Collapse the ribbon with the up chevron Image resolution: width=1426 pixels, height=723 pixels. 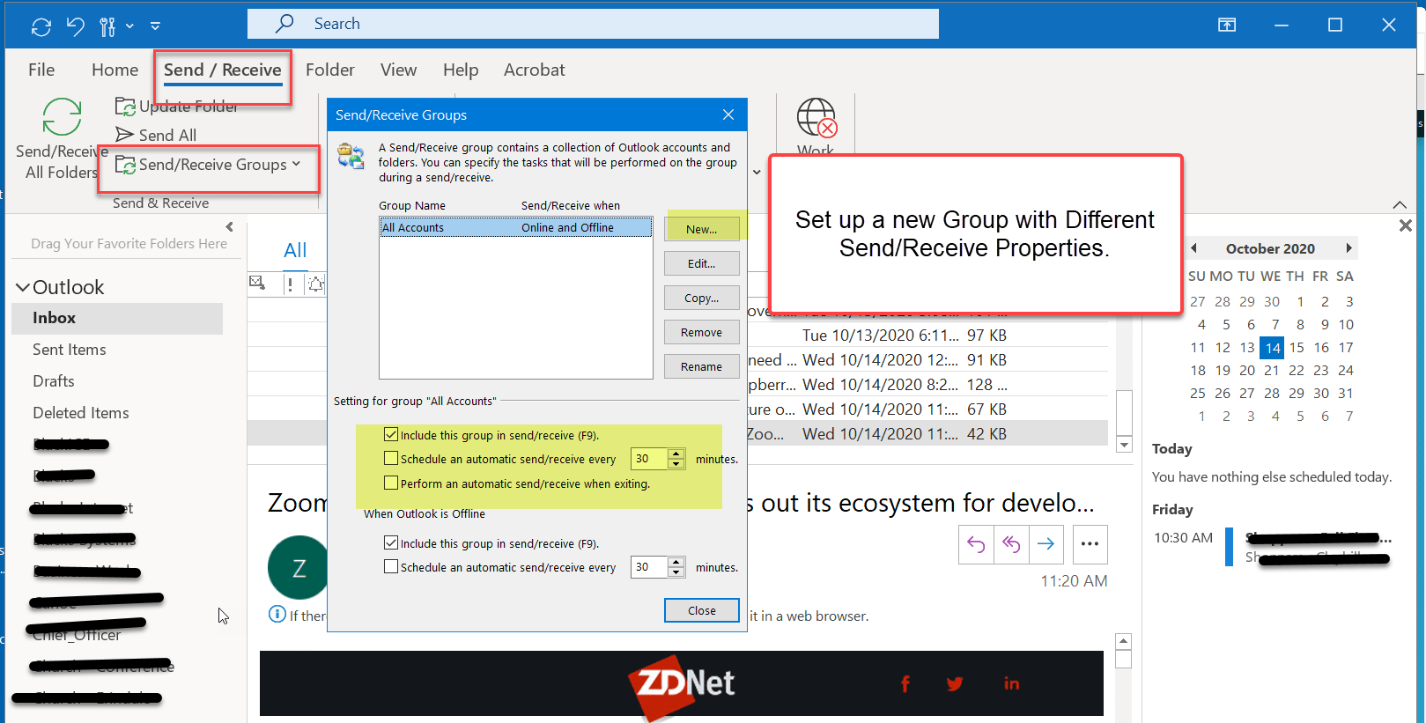(1400, 204)
